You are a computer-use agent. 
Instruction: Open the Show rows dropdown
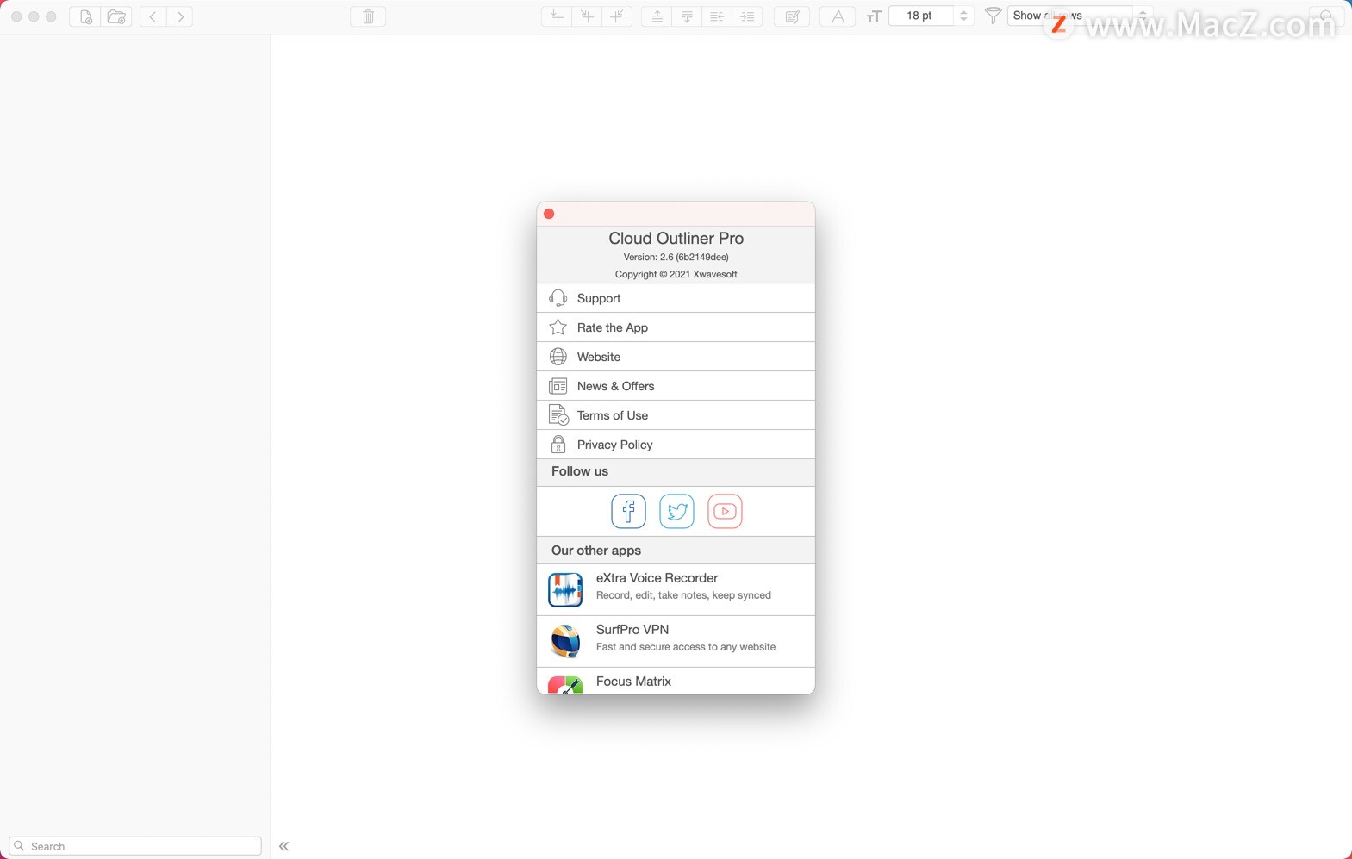[x=1079, y=16]
